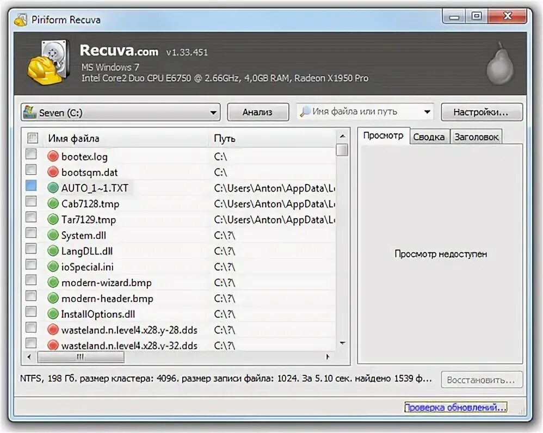The image size is (543, 433).
Task: Click the Seven (C:) drive icon
Action: coord(30,112)
